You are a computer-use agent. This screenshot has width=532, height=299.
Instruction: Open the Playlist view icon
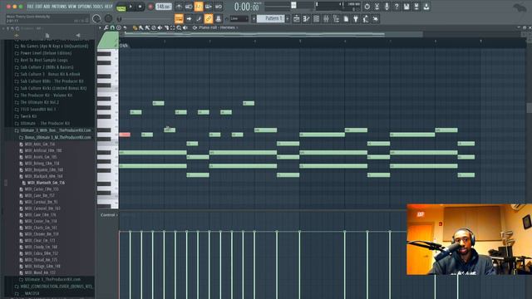click(x=296, y=19)
